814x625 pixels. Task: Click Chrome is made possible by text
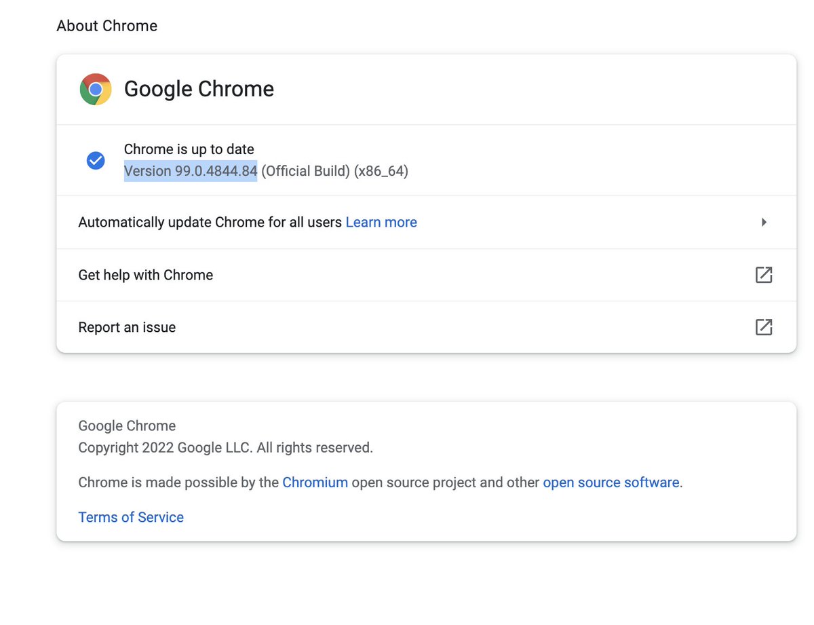[178, 482]
